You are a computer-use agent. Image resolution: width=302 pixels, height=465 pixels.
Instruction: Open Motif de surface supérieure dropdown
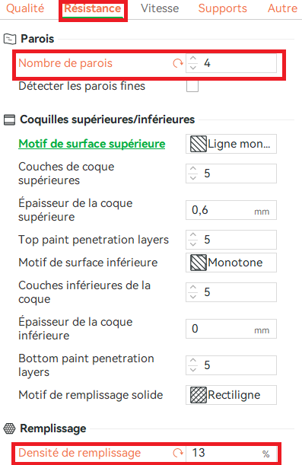231,144
